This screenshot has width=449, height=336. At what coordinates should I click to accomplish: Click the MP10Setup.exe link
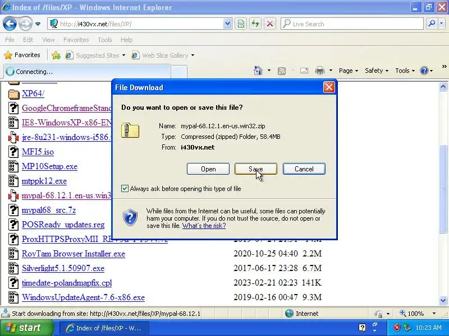tap(49, 166)
